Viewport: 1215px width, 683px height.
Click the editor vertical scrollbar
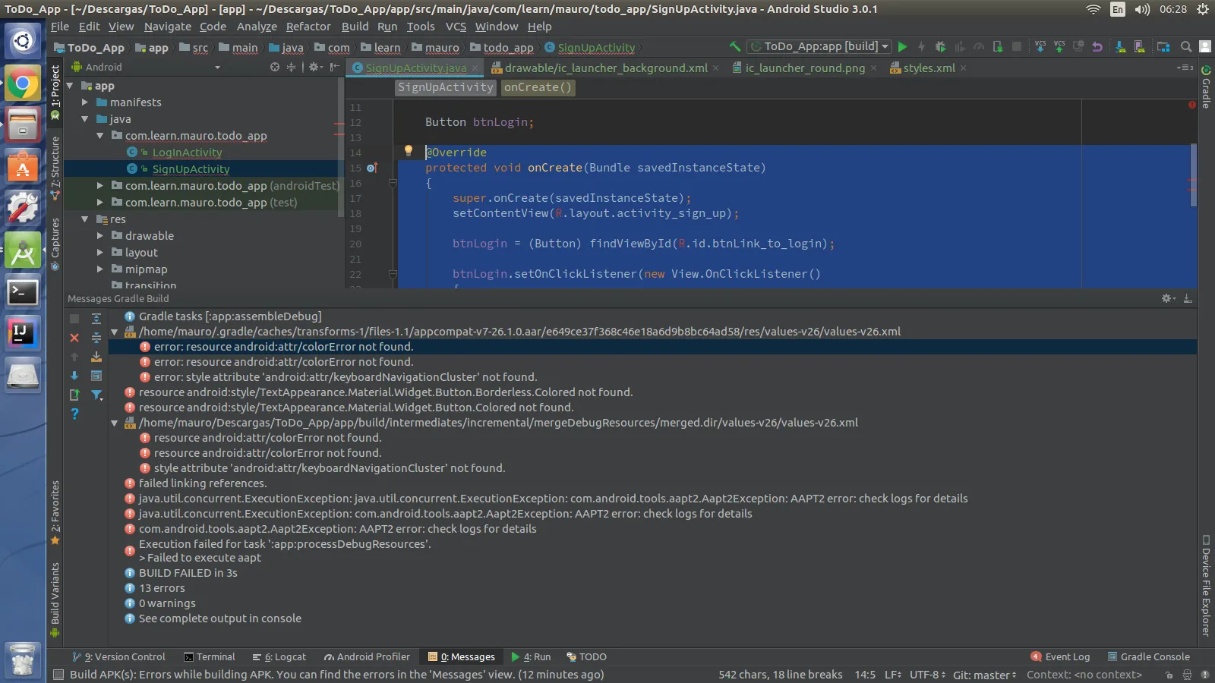[x=1193, y=175]
